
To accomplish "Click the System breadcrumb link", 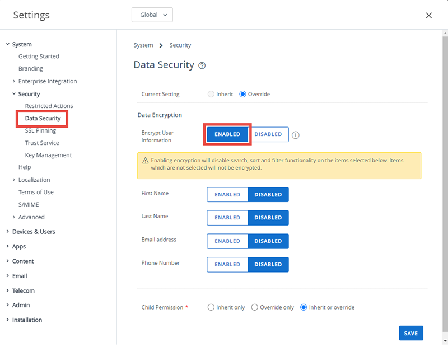I will 143,45.
